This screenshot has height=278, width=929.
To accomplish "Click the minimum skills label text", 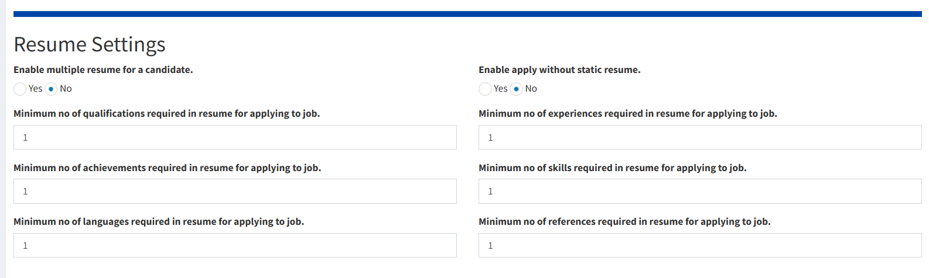I will tap(612, 168).
